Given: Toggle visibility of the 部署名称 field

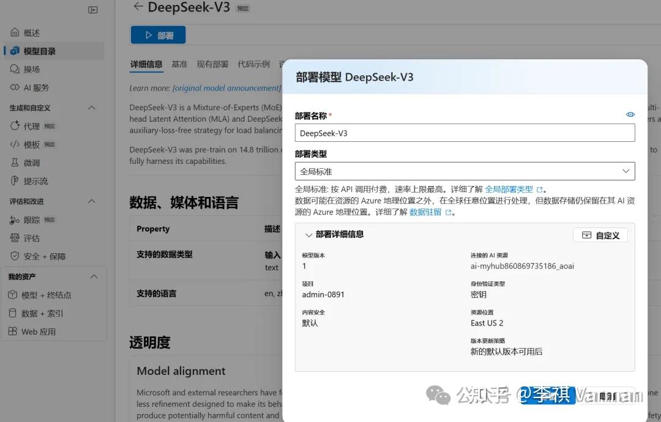Looking at the screenshot, I should 630,114.
